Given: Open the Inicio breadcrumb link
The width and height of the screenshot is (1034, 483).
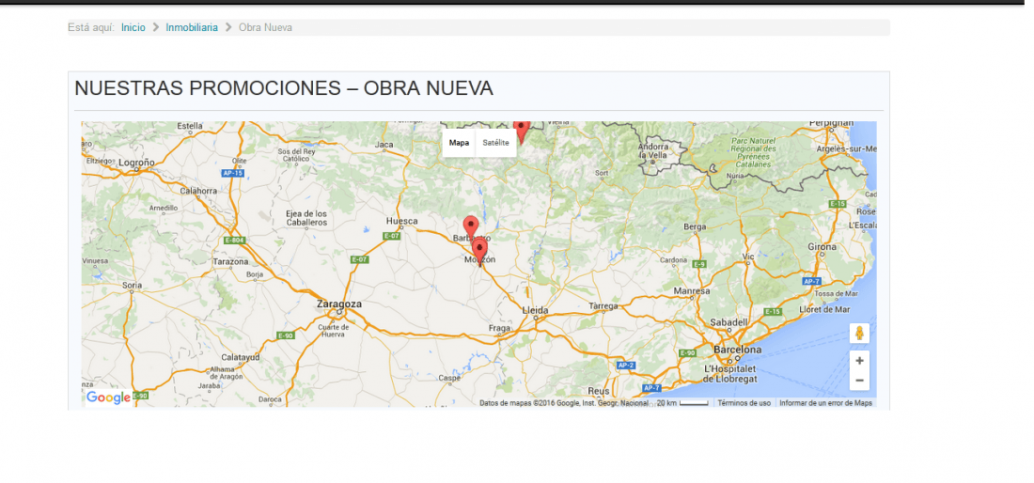Looking at the screenshot, I should coord(133,27).
